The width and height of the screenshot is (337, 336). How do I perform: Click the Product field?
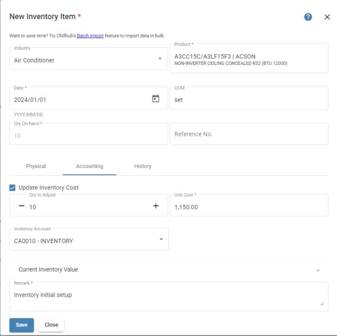(249, 58)
